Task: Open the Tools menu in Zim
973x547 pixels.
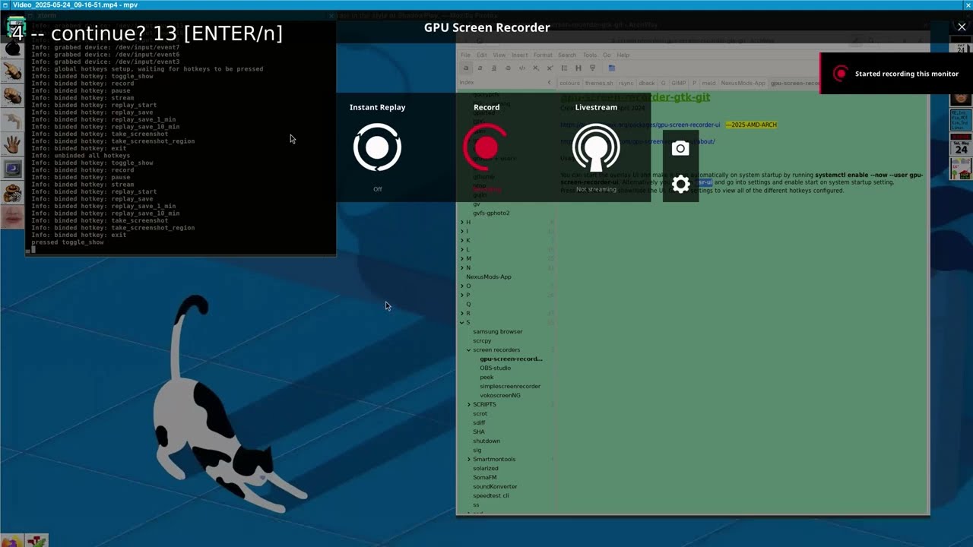Action: (x=590, y=55)
